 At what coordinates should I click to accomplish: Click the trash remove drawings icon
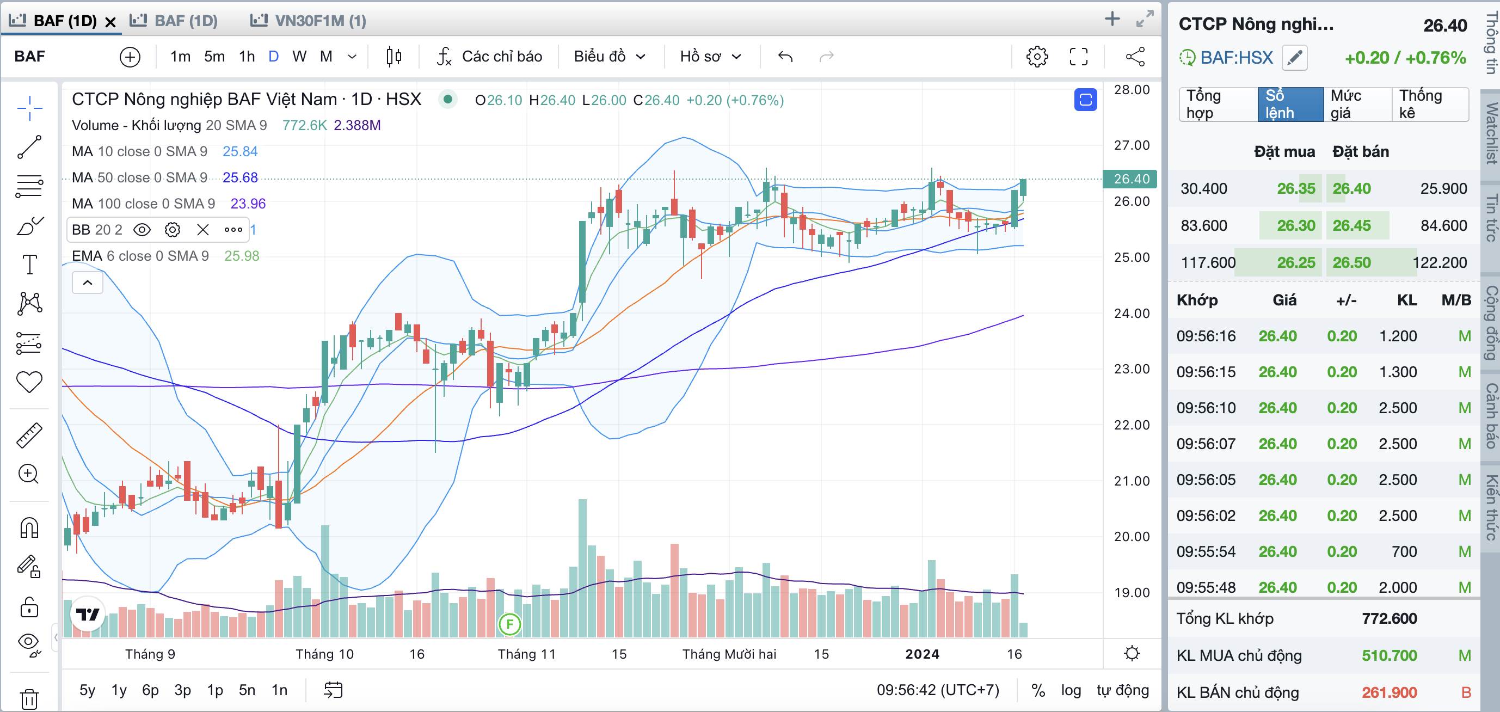click(29, 697)
